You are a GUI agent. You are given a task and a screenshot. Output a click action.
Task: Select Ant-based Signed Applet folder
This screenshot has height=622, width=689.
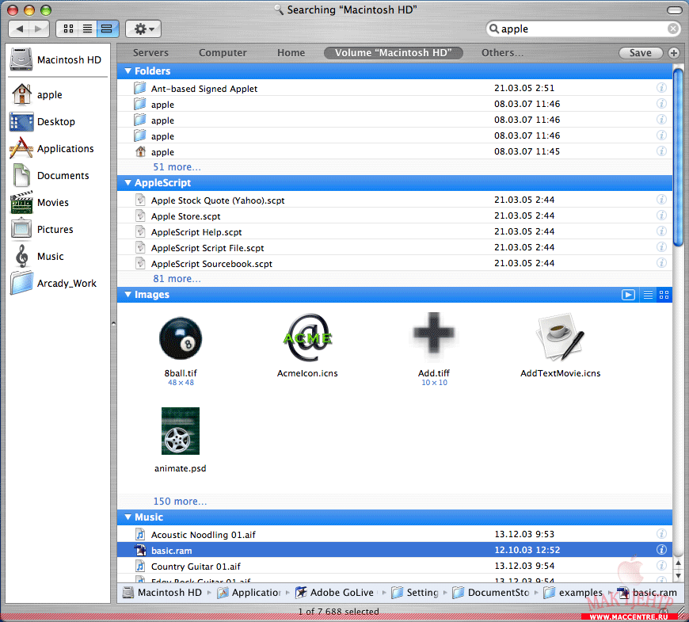point(394,89)
